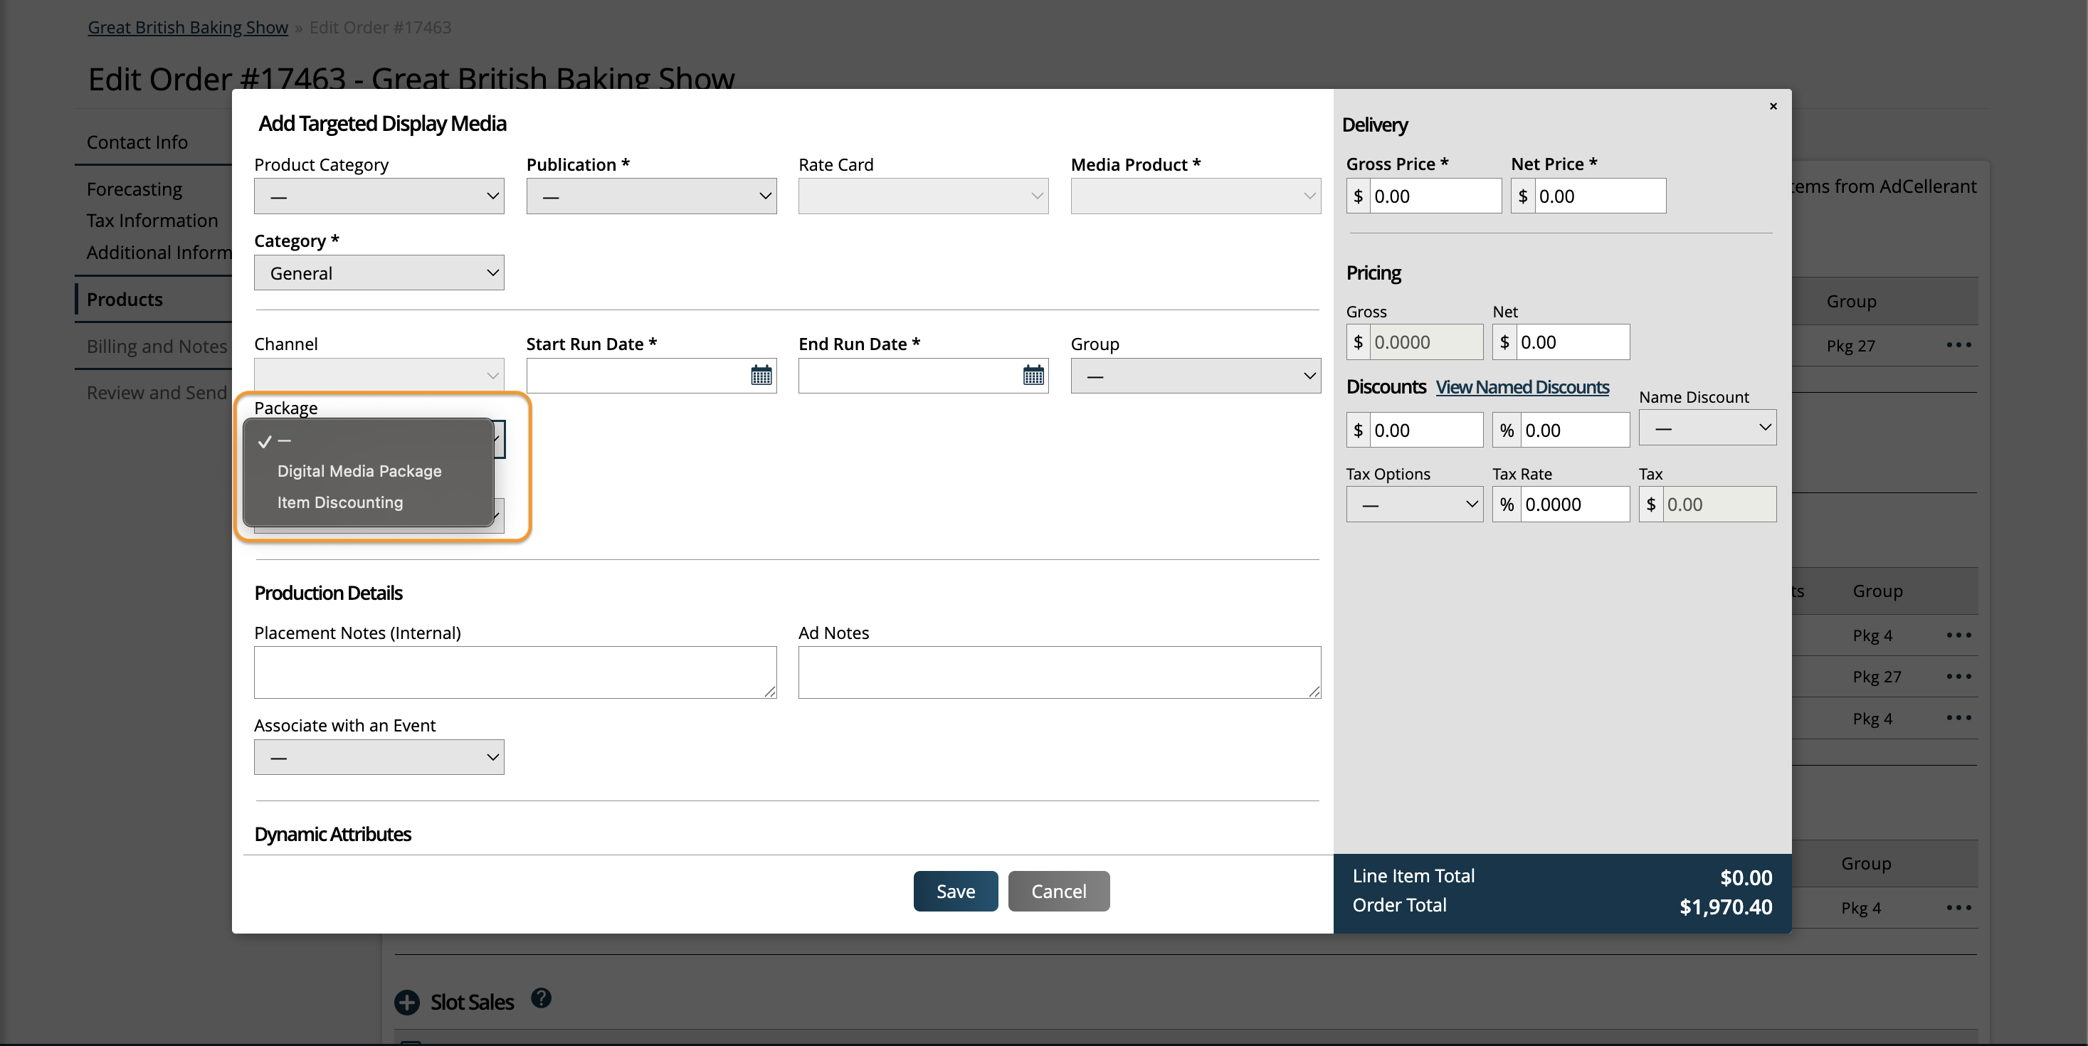Expand the Publication dropdown

click(651, 196)
